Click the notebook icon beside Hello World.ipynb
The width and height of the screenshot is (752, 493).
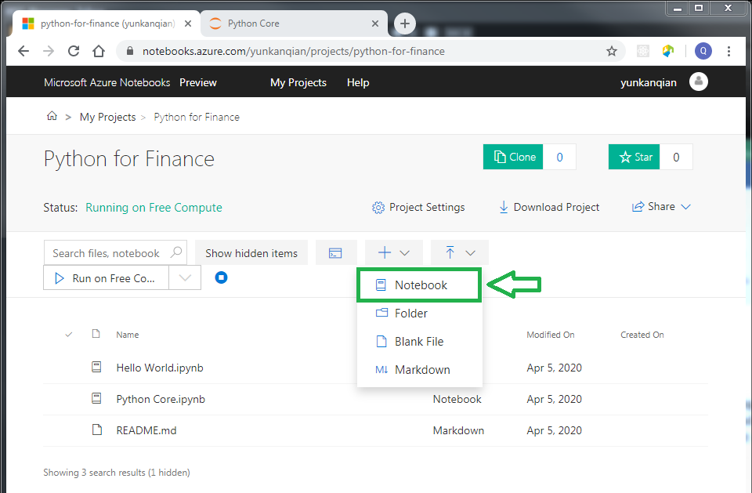[96, 366]
